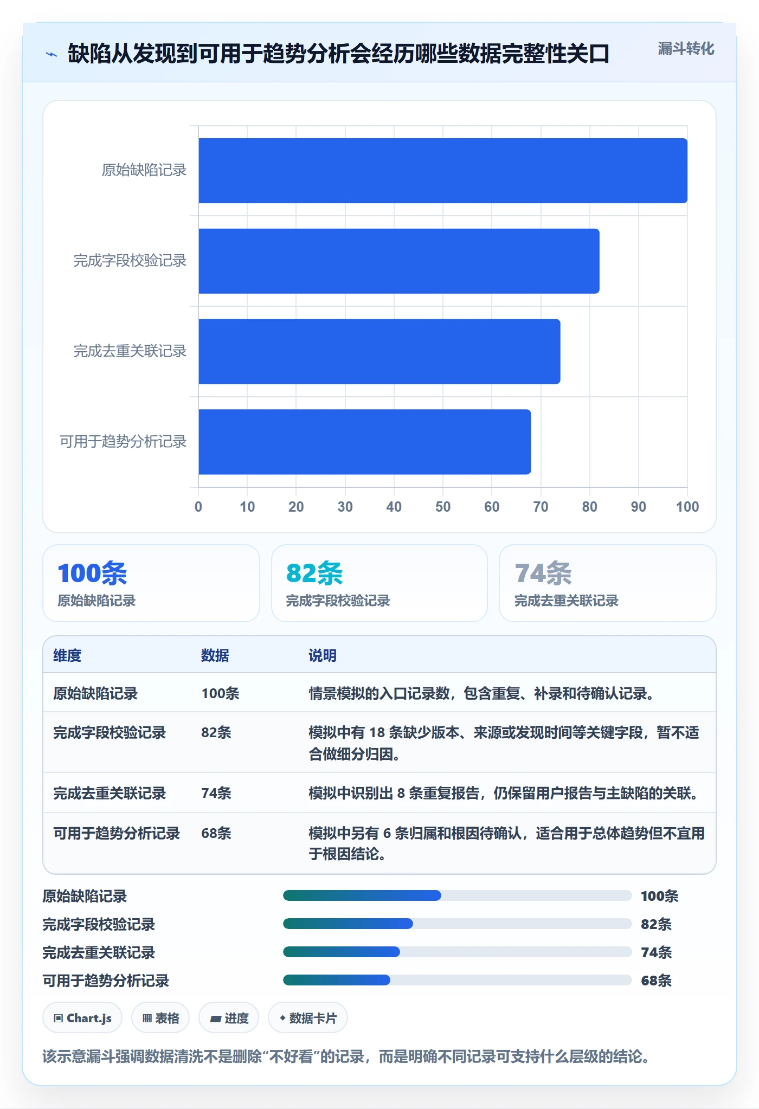This screenshot has width=759, height=1109.
Task: Select the 数据卡片 tag chip
Action: [308, 1018]
